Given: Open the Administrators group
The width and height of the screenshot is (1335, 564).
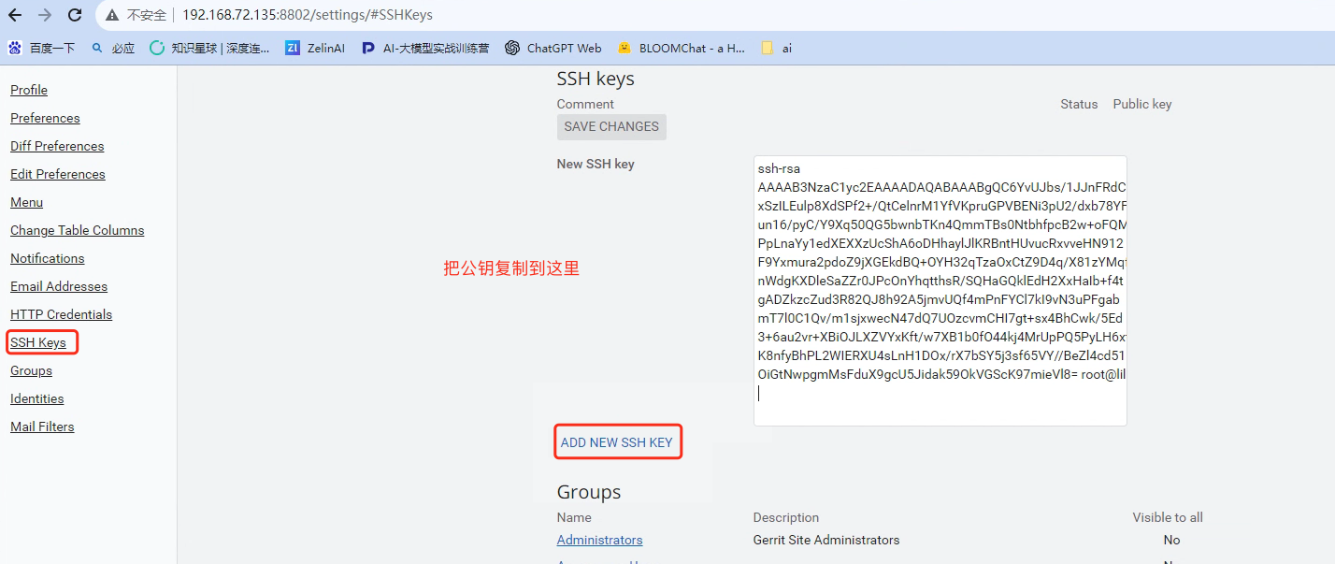Looking at the screenshot, I should [x=599, y=540].
